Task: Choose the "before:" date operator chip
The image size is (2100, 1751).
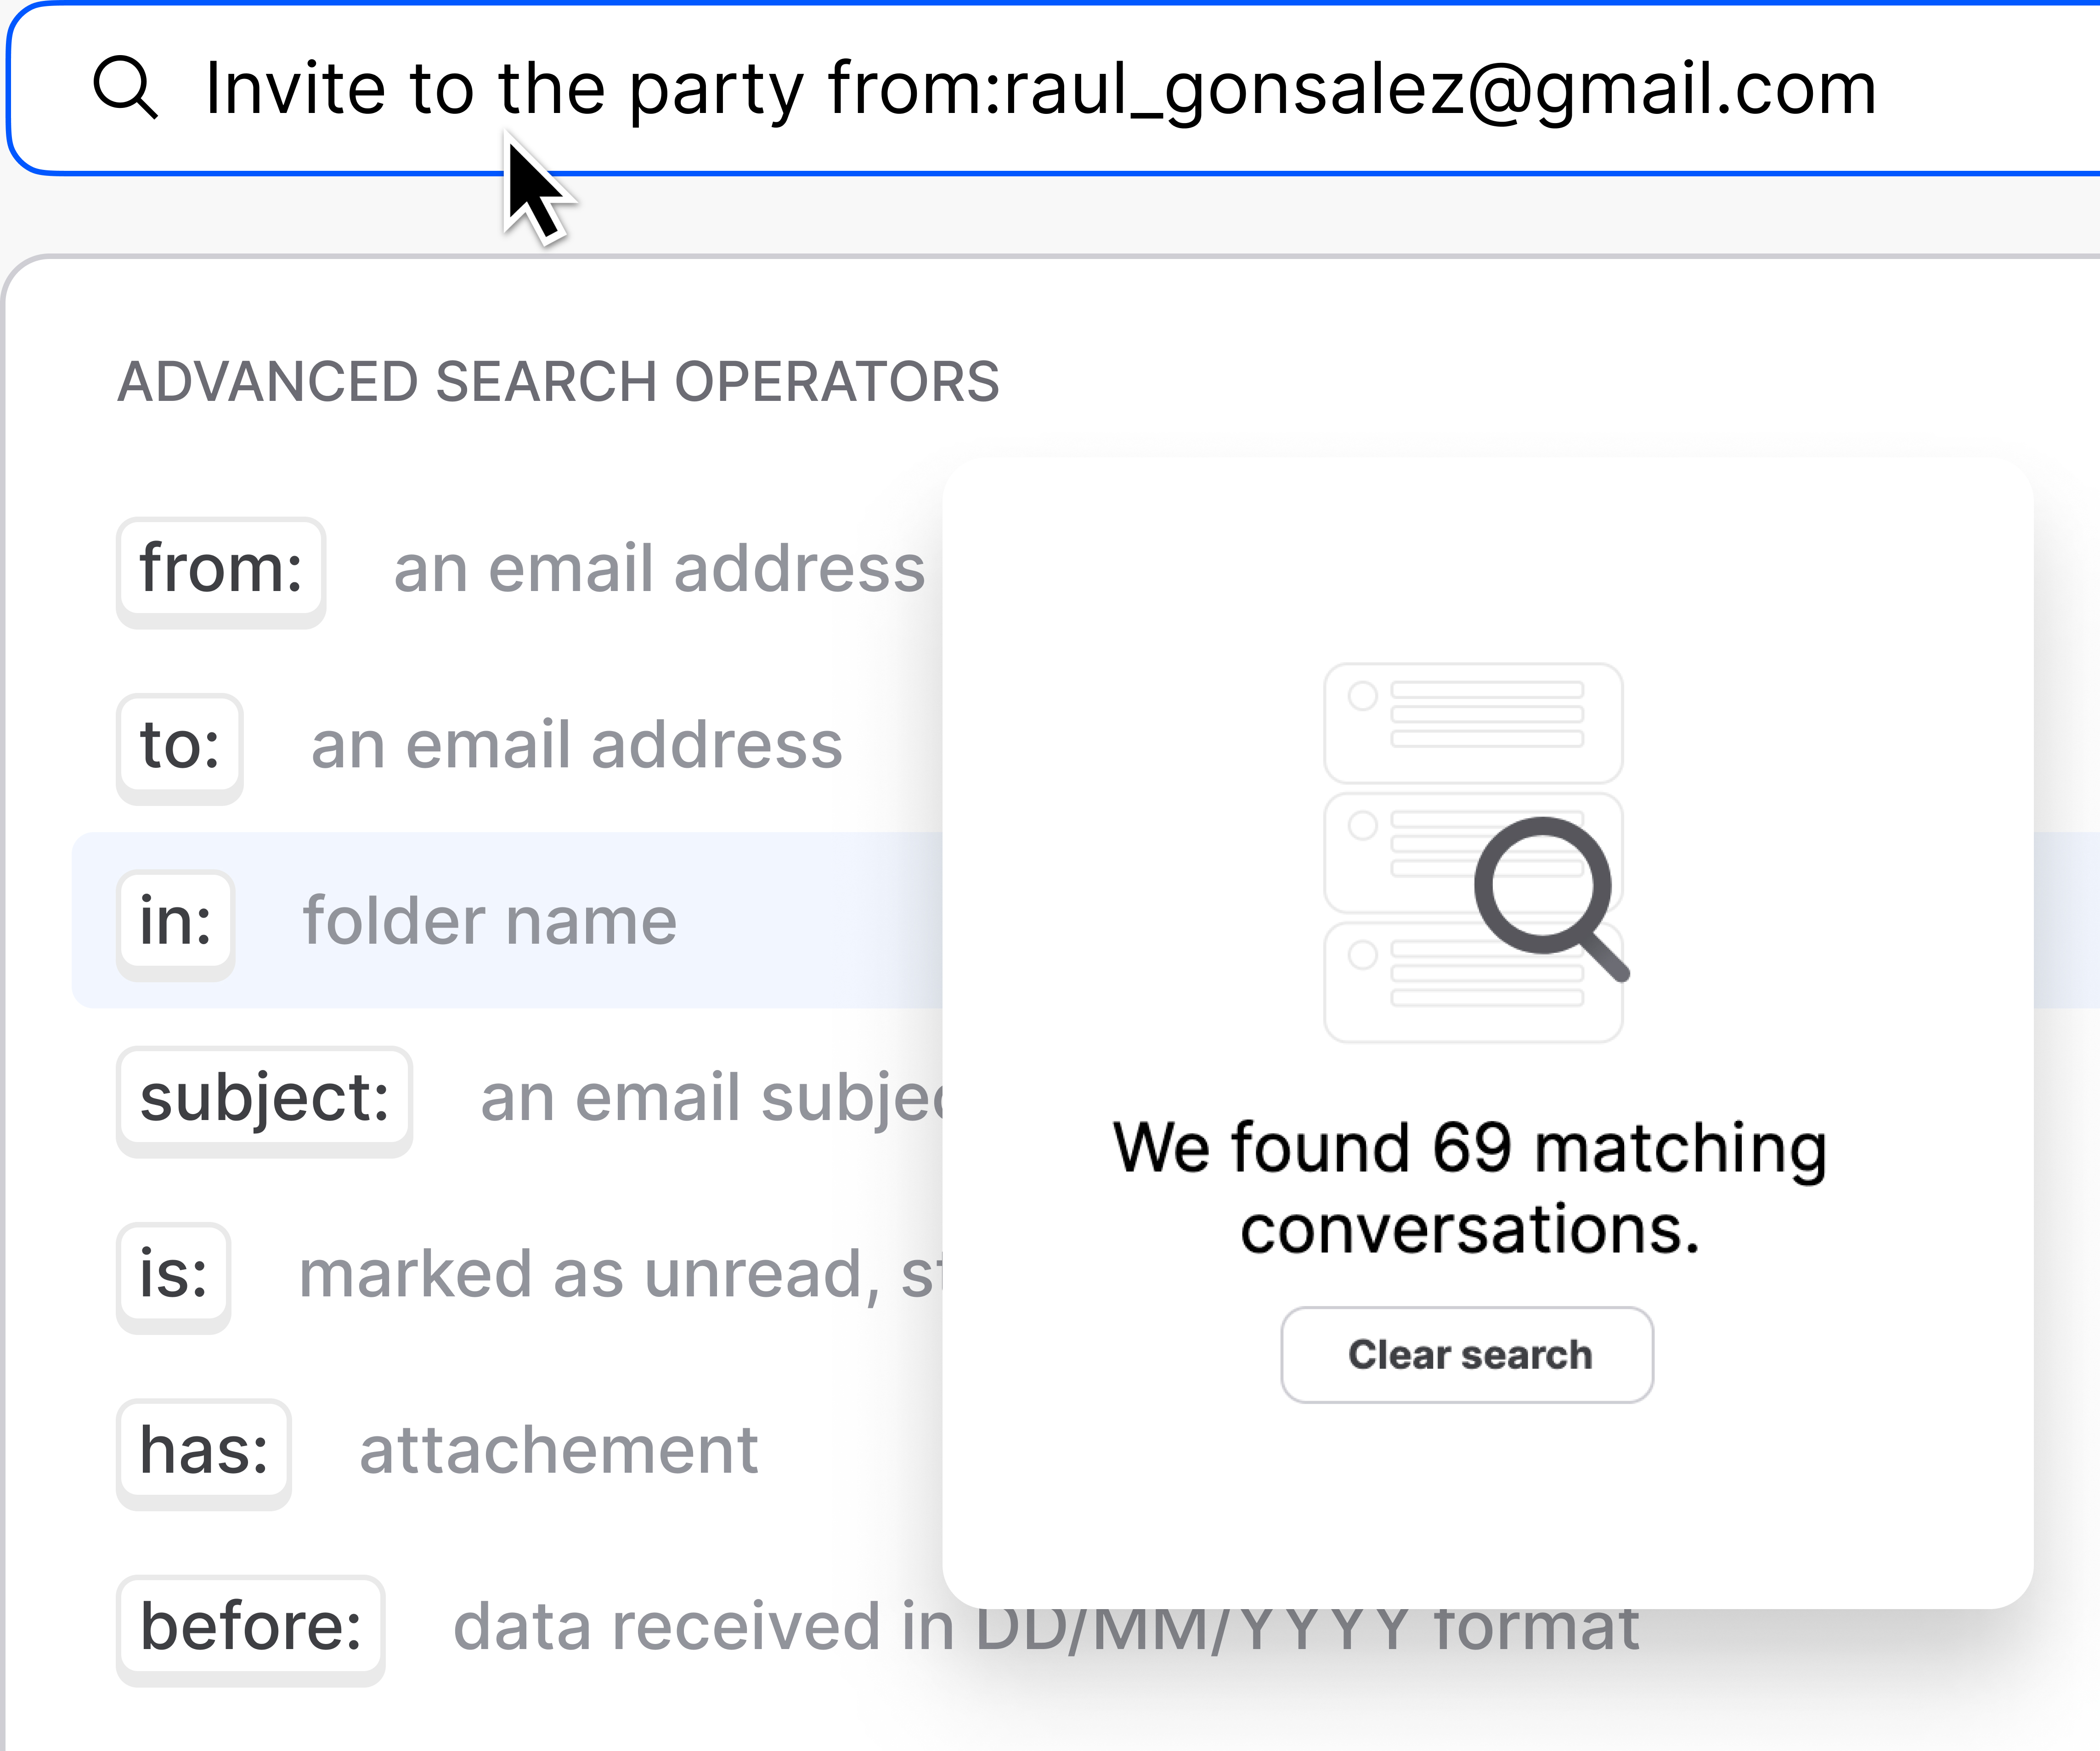Action: pyautogui.click(x=251, y=1627)
